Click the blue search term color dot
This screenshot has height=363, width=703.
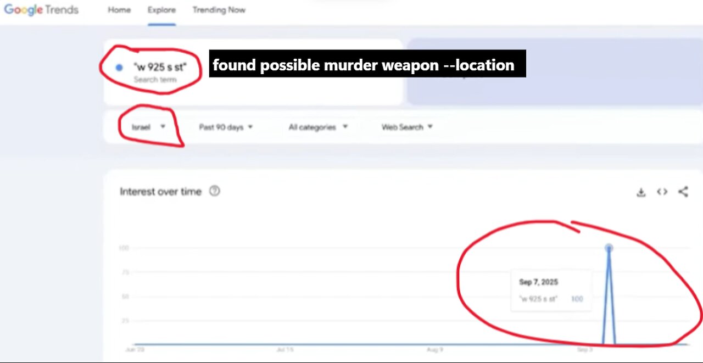pos(119,68)
